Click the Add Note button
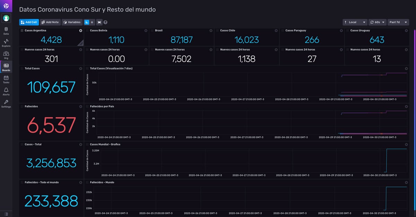 pos(50,22)
